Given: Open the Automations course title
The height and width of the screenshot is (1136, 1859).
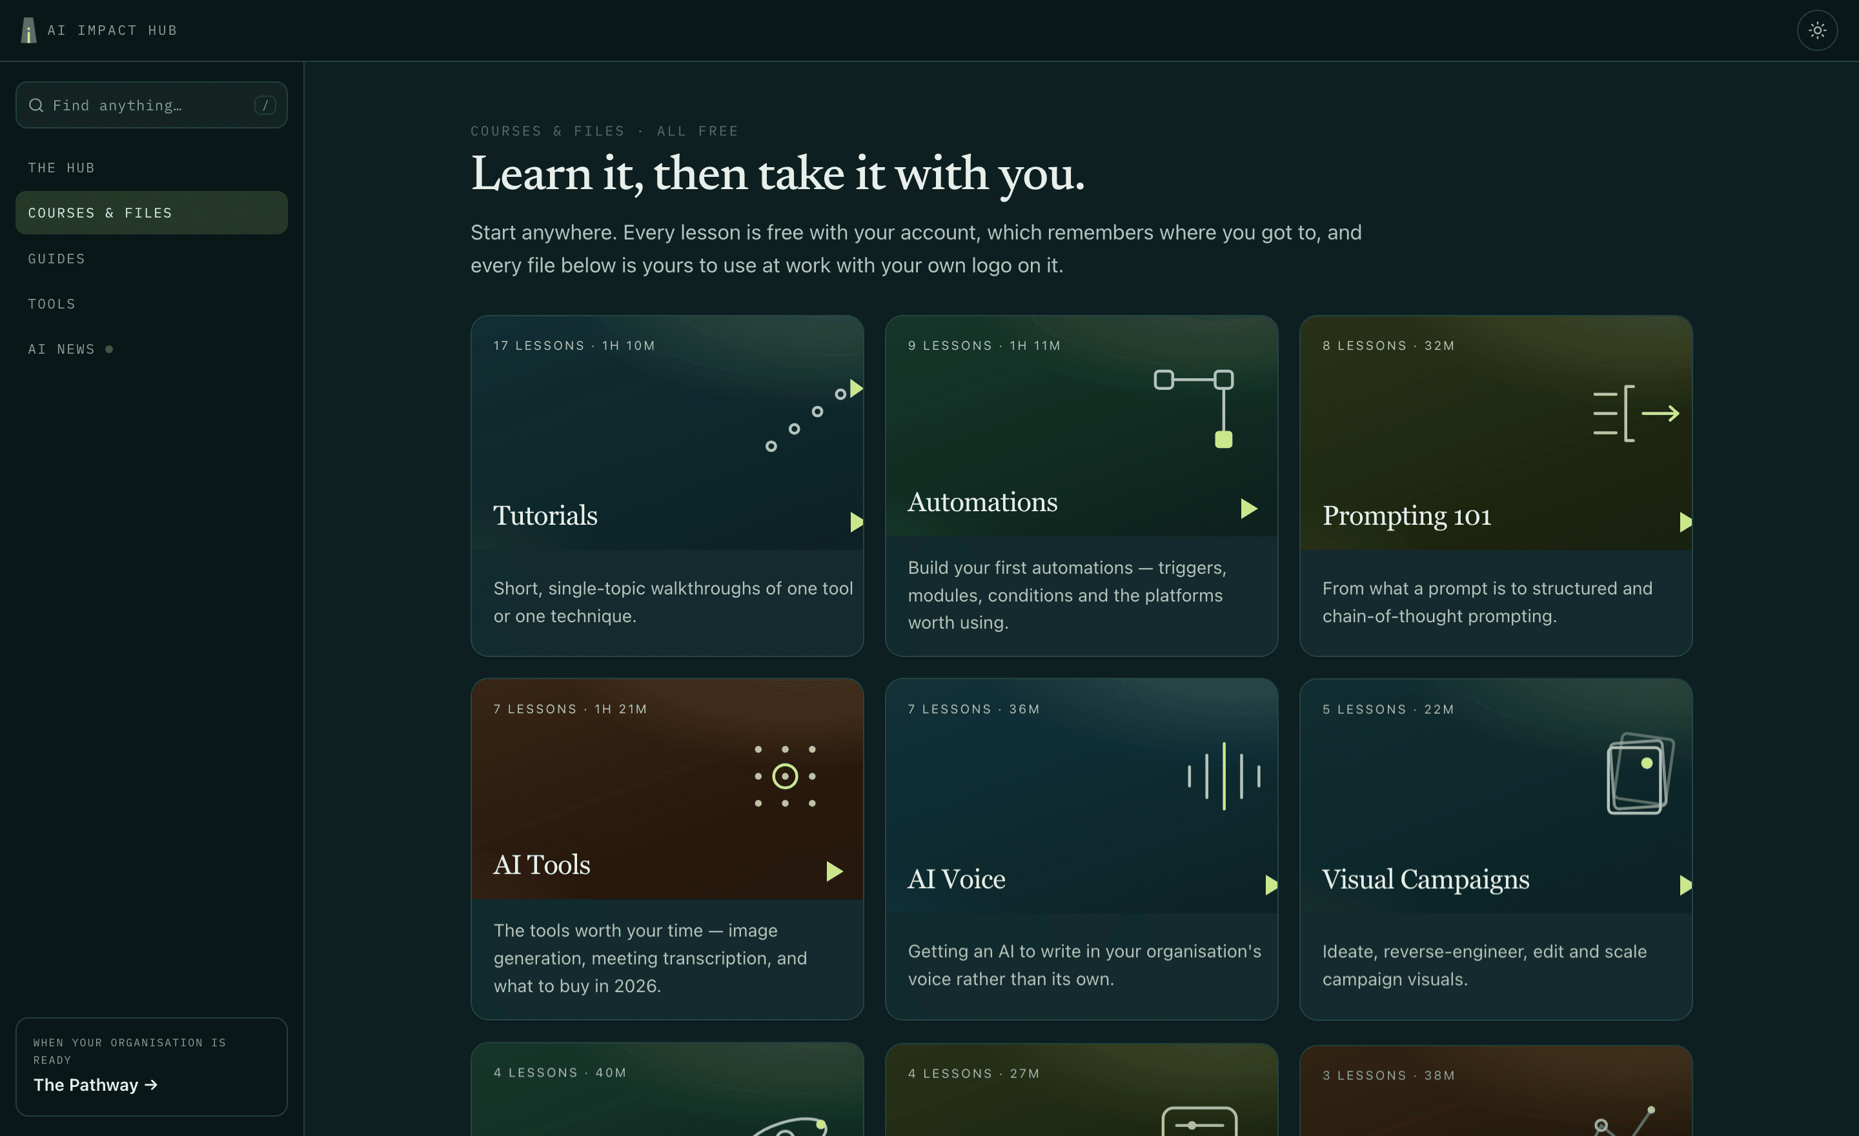Looking at the screenshot, I should pos(982,502).
